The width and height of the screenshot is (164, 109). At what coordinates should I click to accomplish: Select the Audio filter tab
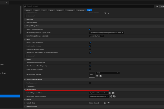point(37,10)
